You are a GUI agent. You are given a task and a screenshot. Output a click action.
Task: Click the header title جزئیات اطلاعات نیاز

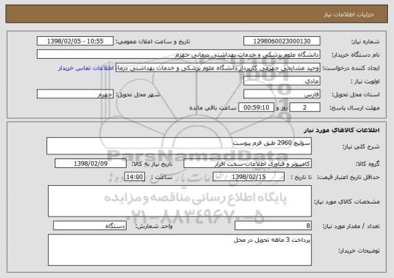348,14
